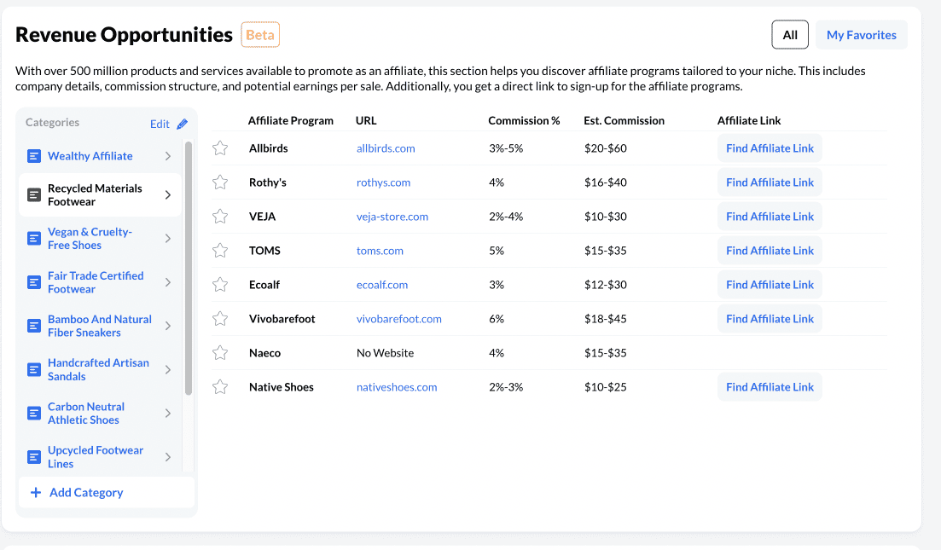The width and height of the screenshot is (941, 550).
Task: Click Find Affiliate Link for TOMS
Action: tap(770, 251)
